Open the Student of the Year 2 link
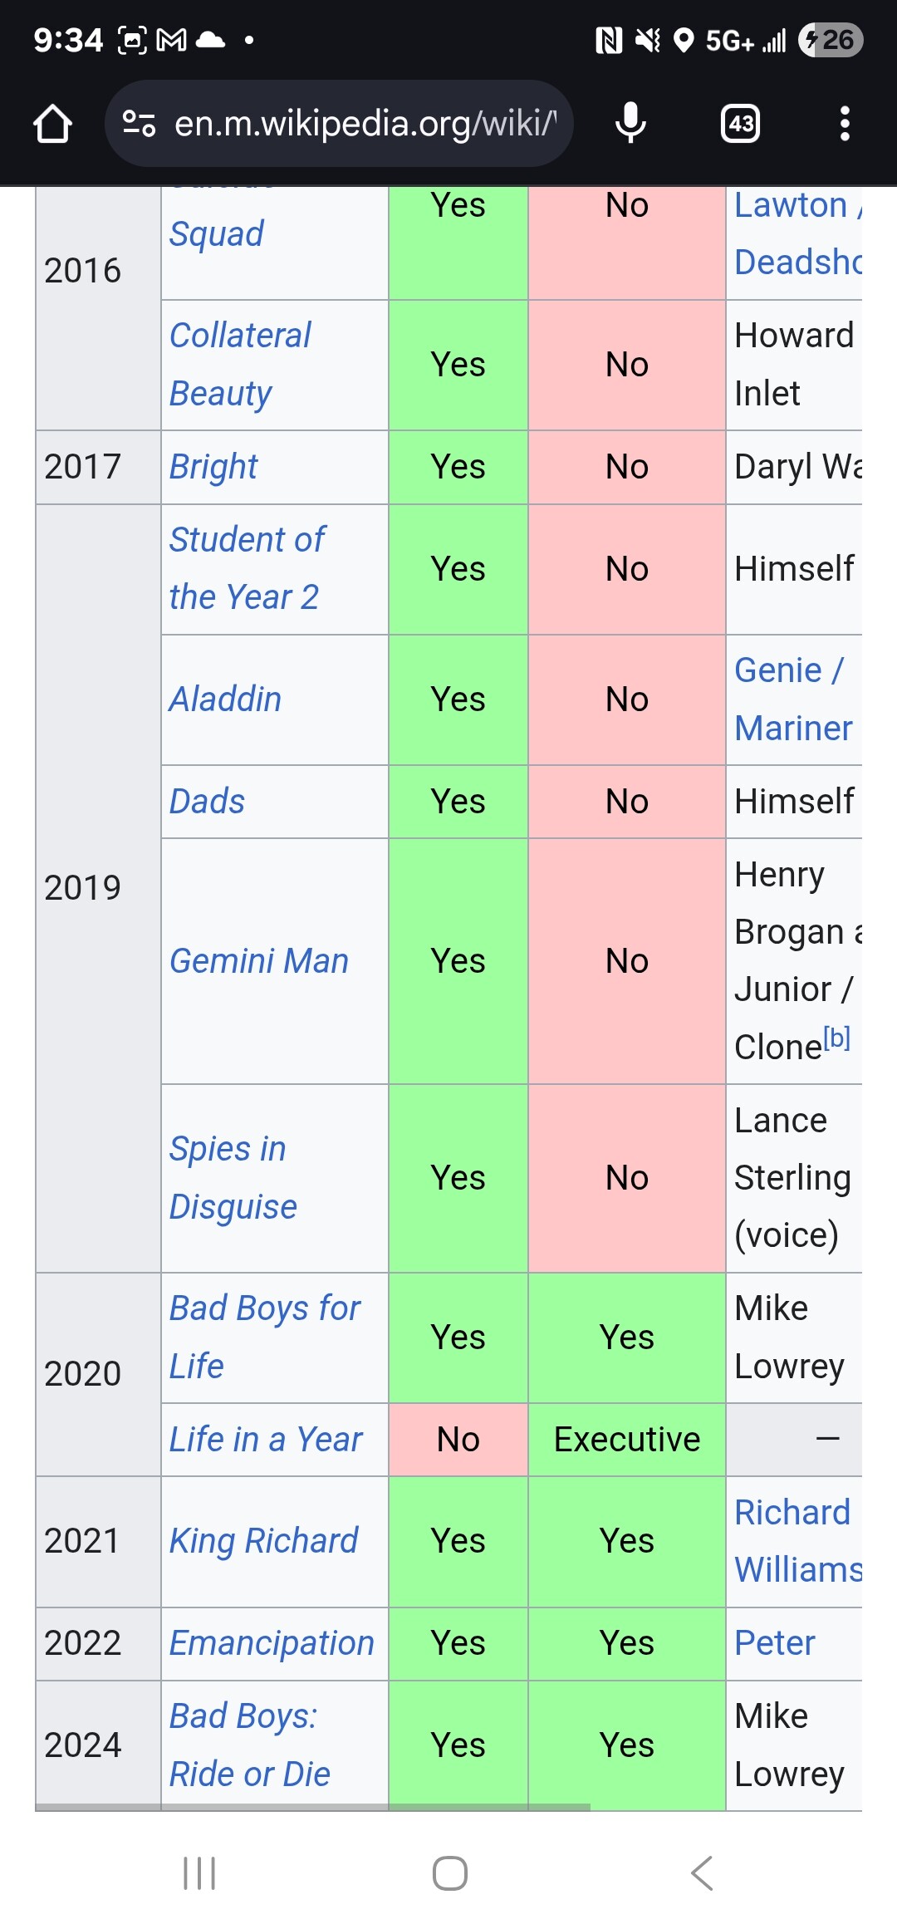Viewport: 897px width, 1924px height. click(247, 569)
